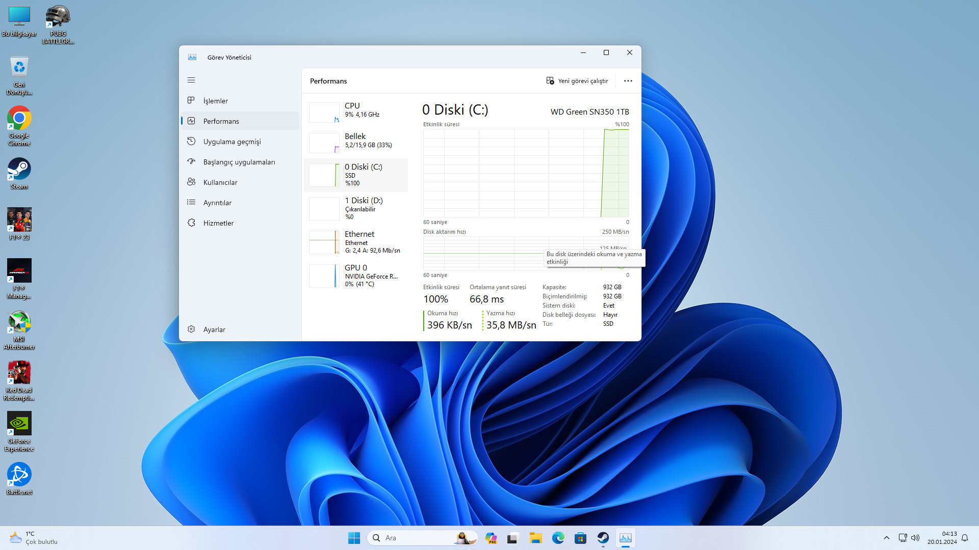The image size is (979, 550).
Task: Select Uygulama geçmişi history icon
Action: pos(191,141)
